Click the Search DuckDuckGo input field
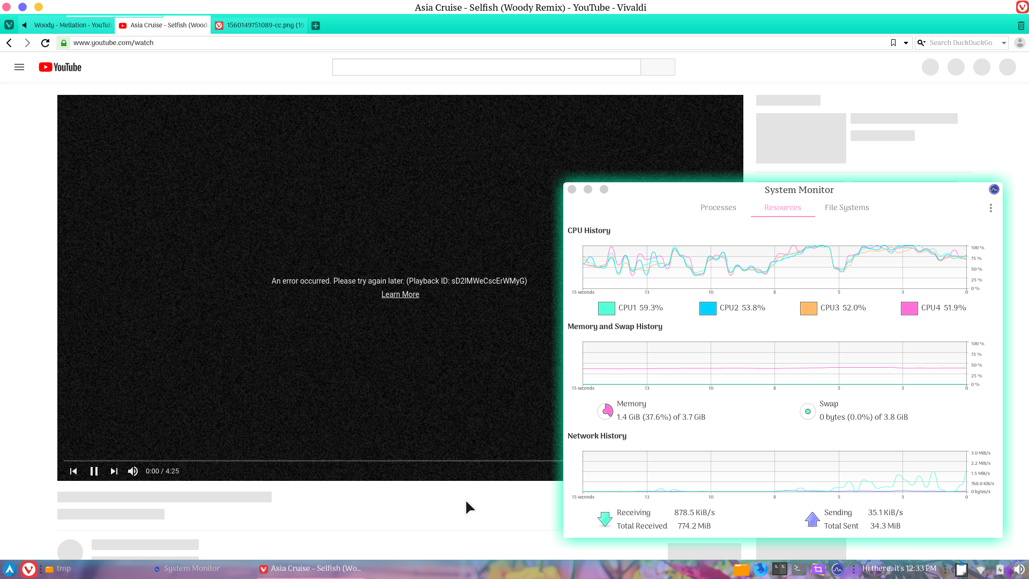Viewport: 1029px width, 579px height. [963, 43]
